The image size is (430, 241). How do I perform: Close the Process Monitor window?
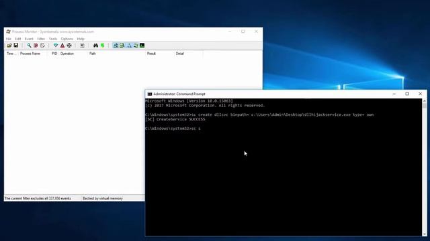[256, 31]
